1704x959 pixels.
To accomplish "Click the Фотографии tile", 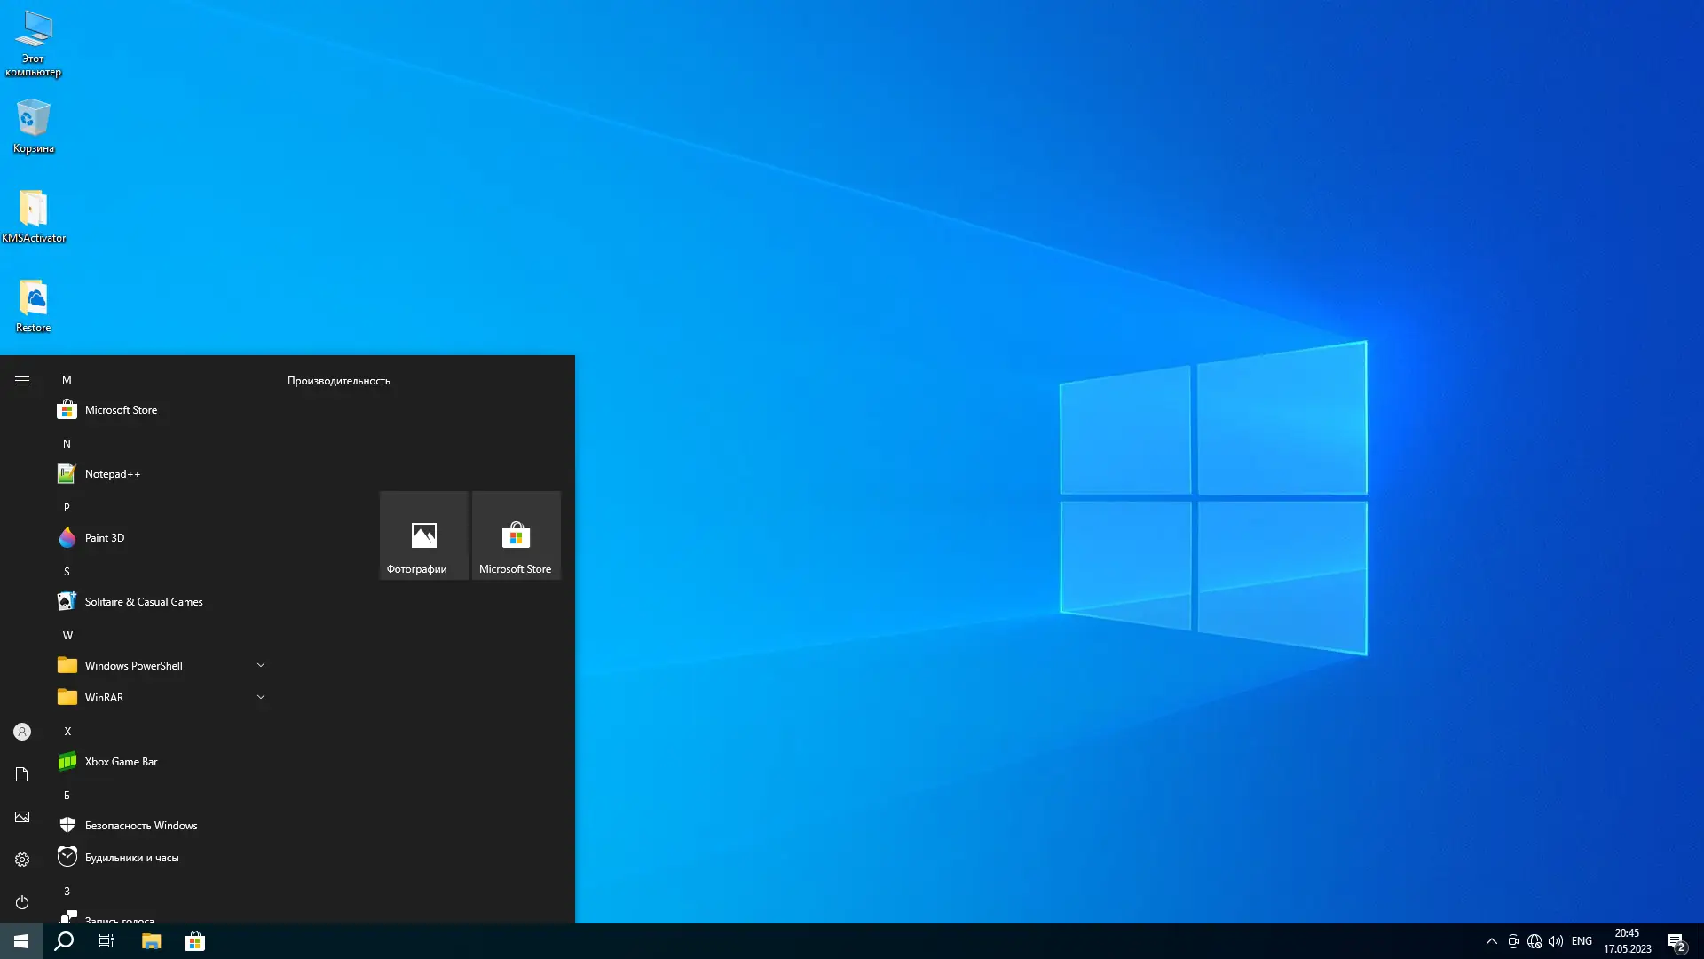I will click(424, 536).
